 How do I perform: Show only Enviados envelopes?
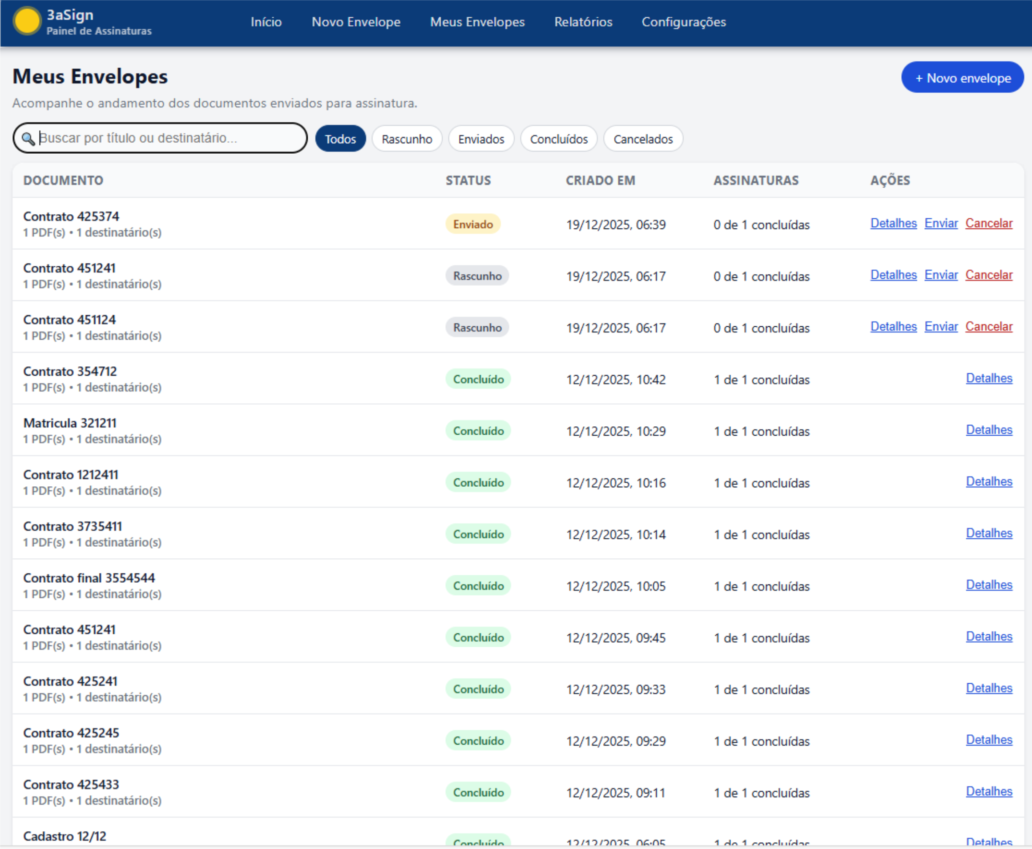(480, 139)
